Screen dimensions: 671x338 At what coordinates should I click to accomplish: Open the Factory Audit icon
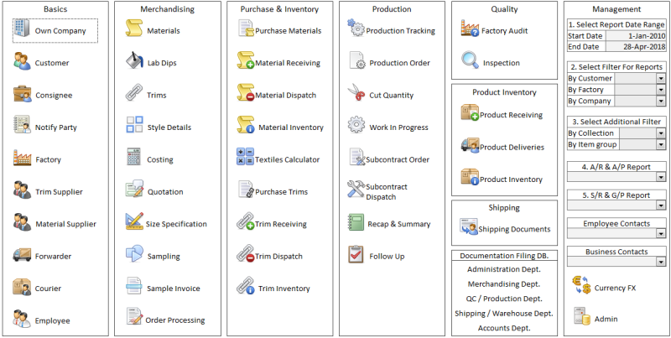tap(470, 30)
